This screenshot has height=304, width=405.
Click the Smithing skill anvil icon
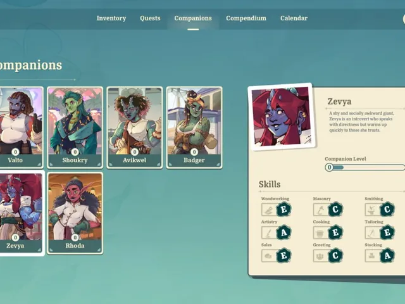[373, 210]
